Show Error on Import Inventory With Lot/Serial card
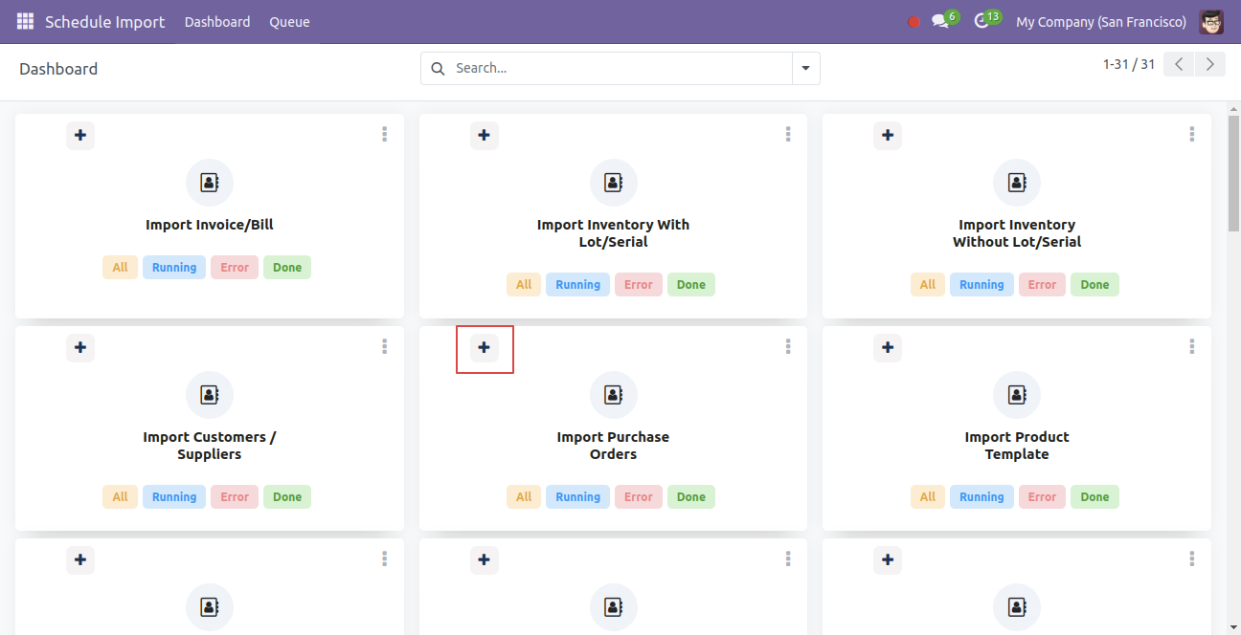This screenshot has height=635, width=1241. pyautogui.click(x=639, y=285)
